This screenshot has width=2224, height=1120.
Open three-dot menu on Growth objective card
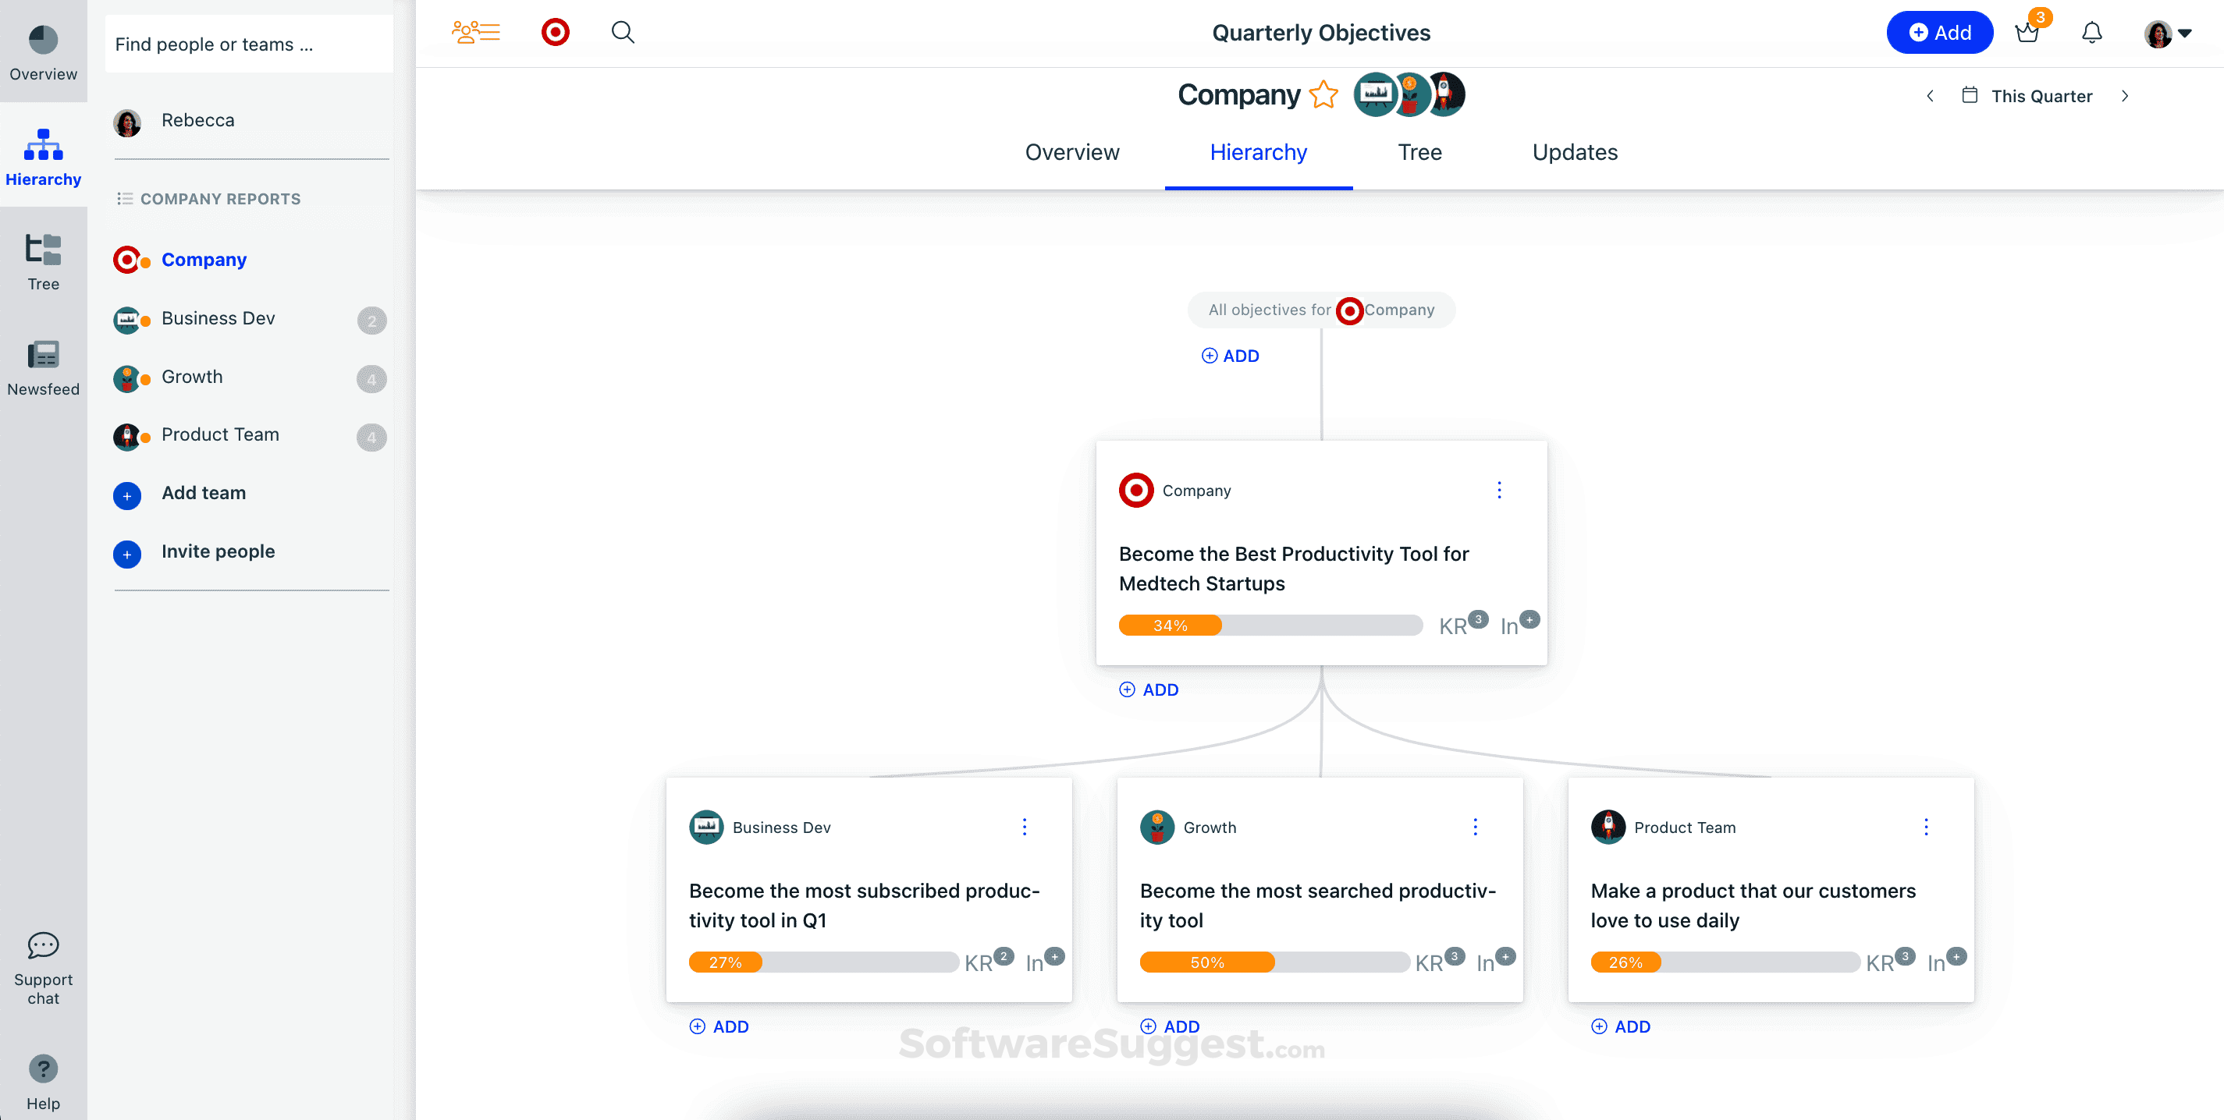(x=1475, y=827)
